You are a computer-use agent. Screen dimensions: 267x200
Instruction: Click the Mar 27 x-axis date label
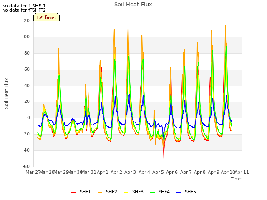coord(33,172)
